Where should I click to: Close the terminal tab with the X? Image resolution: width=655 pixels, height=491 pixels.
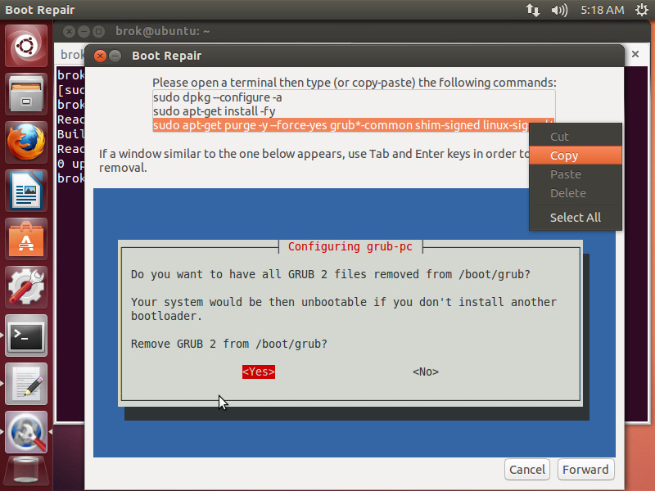(x=635, y=54)
